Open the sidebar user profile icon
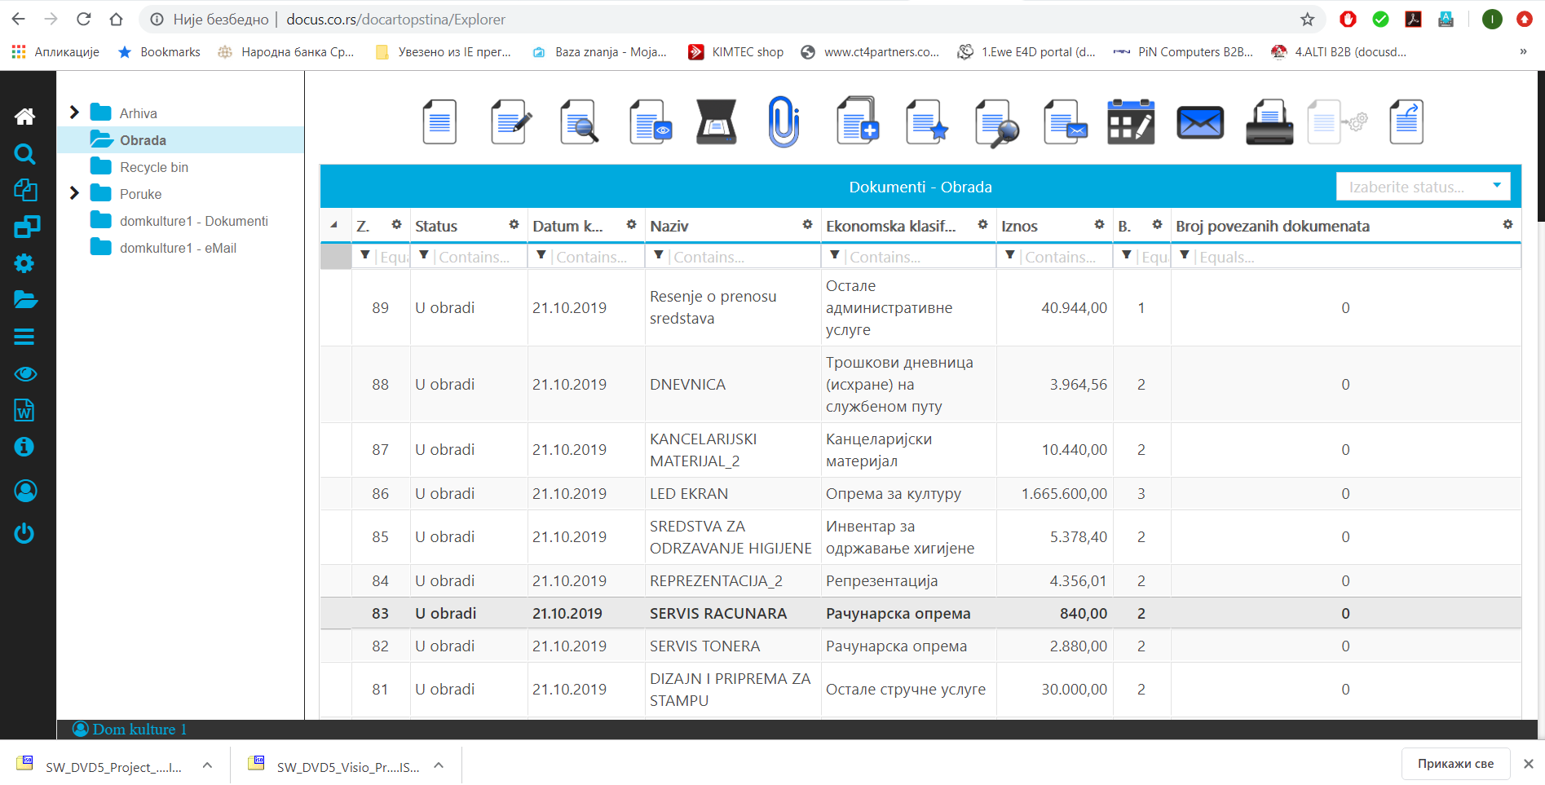The image size is (1545, 785). tap(25, 491)
